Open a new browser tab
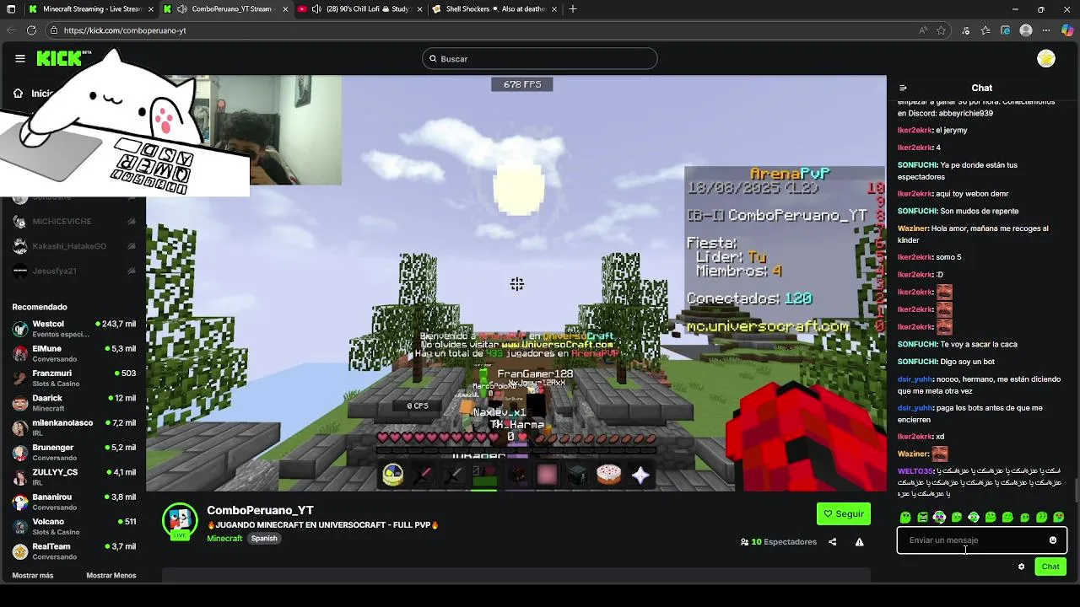Image resolution: width=1080 pixels, height=607 pixels. [x=573, y=9]
